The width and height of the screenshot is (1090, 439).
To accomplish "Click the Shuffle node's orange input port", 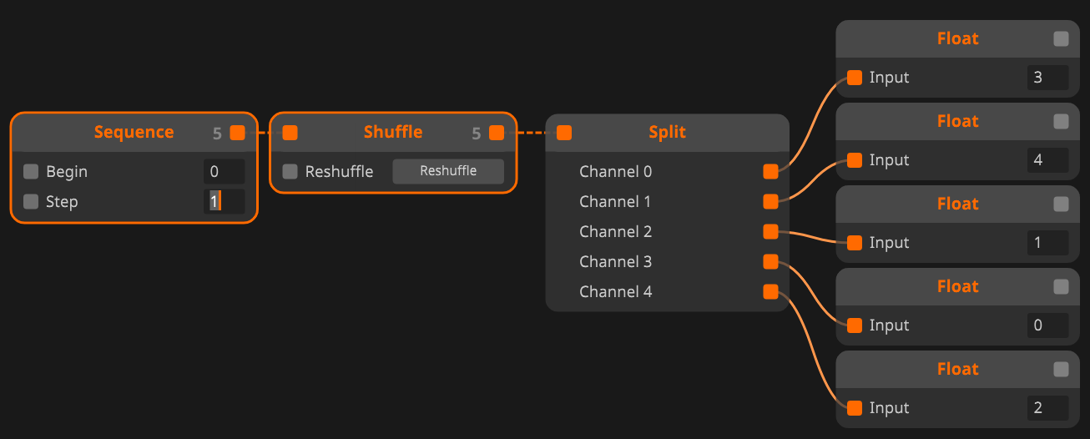I will point(290,132).
